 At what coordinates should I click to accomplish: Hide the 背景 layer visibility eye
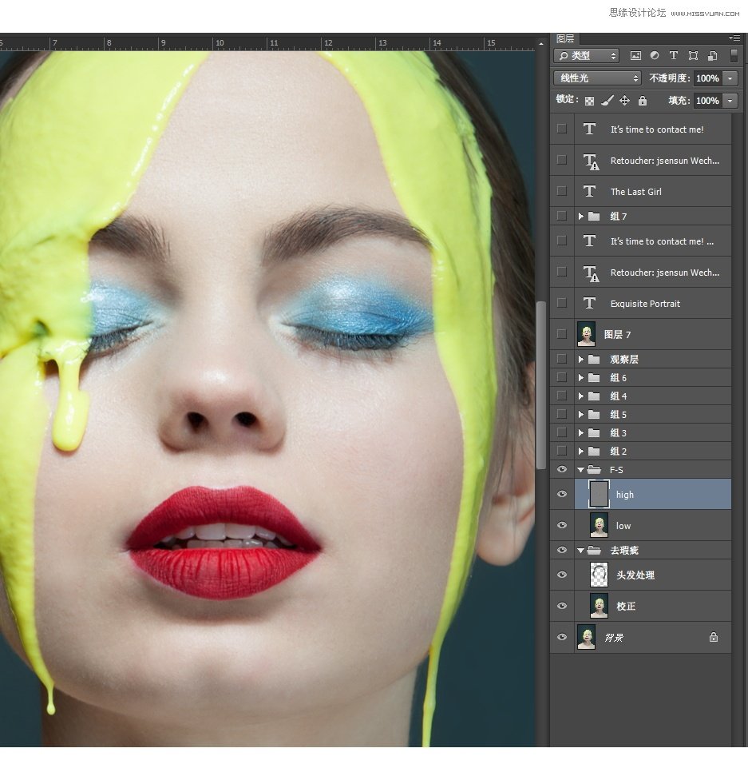coord(562,637)
